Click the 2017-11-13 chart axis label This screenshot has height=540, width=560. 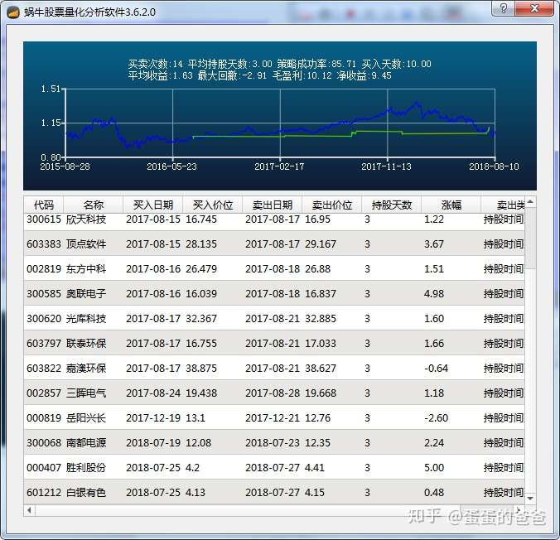[386, 166]
